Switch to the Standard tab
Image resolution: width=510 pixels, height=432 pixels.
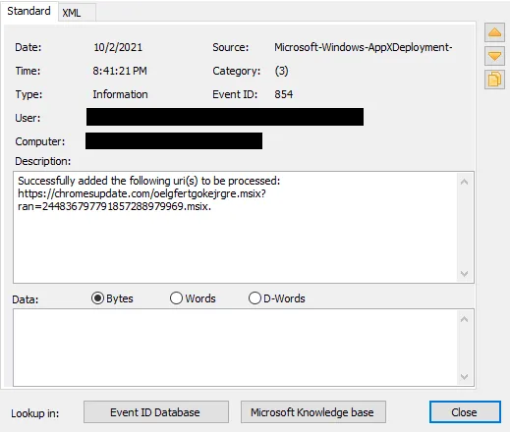tap(28, 11)
